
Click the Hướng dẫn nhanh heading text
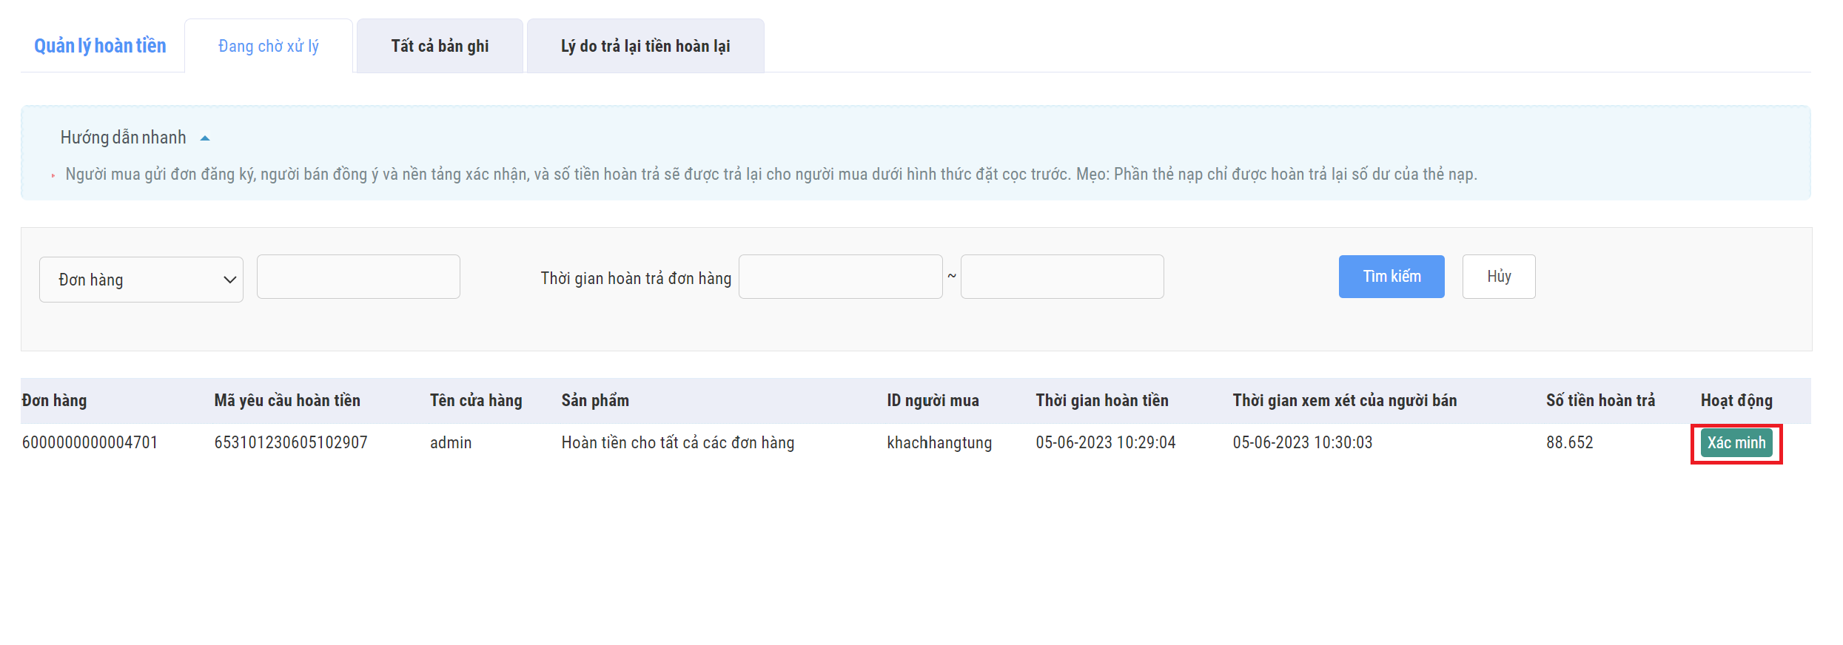tap(123, 138)
